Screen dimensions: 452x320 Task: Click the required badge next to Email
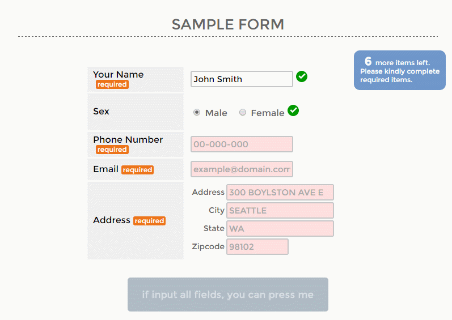[x=137, y=170]
